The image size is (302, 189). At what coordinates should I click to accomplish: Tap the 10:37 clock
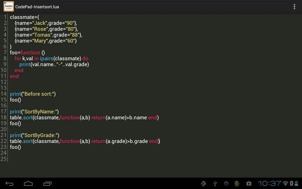tap(270, 183)
